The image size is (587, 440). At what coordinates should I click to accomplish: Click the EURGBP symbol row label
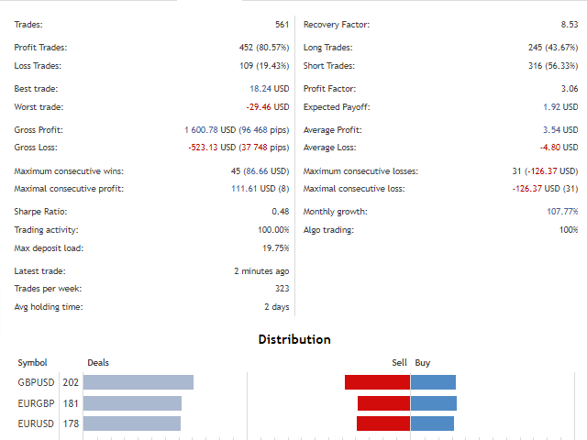point(35,403)
